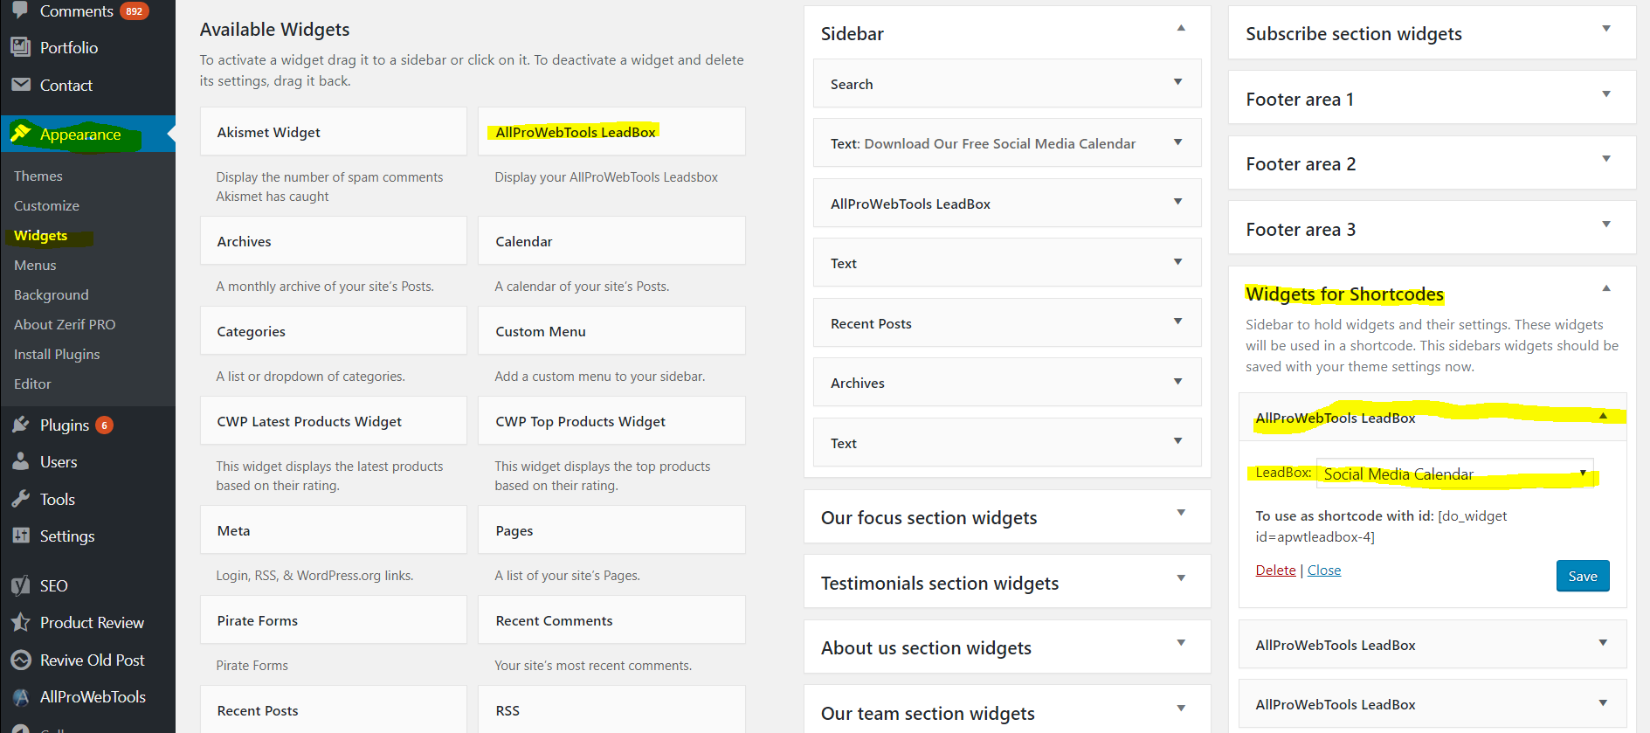The image size is (1650, 733).
Task: Click the Revive Old Post icon
Action: click(x=21, y=660)
